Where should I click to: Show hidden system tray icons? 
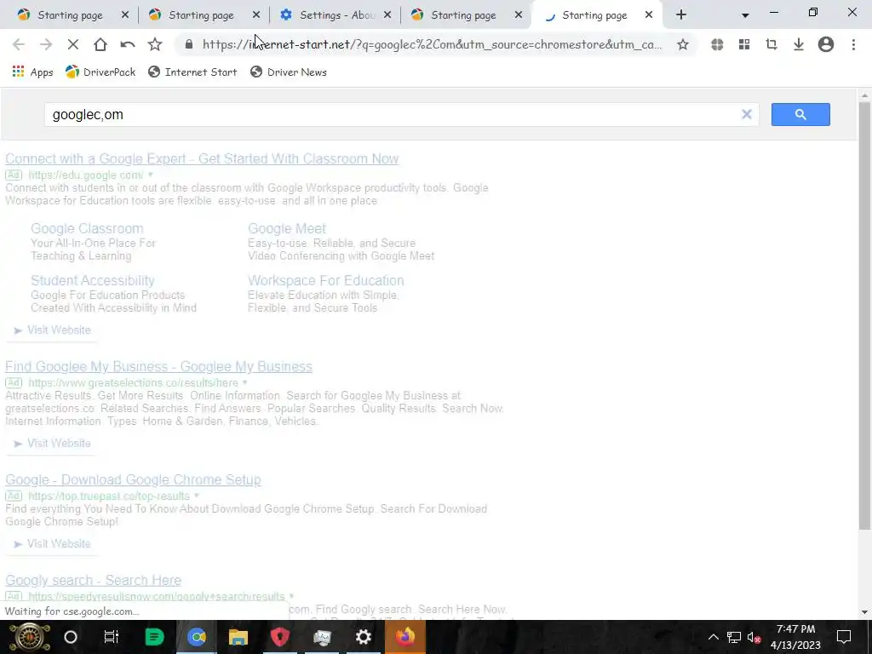(714, 637)
